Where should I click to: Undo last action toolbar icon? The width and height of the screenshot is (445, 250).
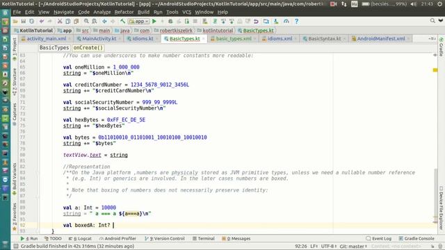click(x=42, y=22)
